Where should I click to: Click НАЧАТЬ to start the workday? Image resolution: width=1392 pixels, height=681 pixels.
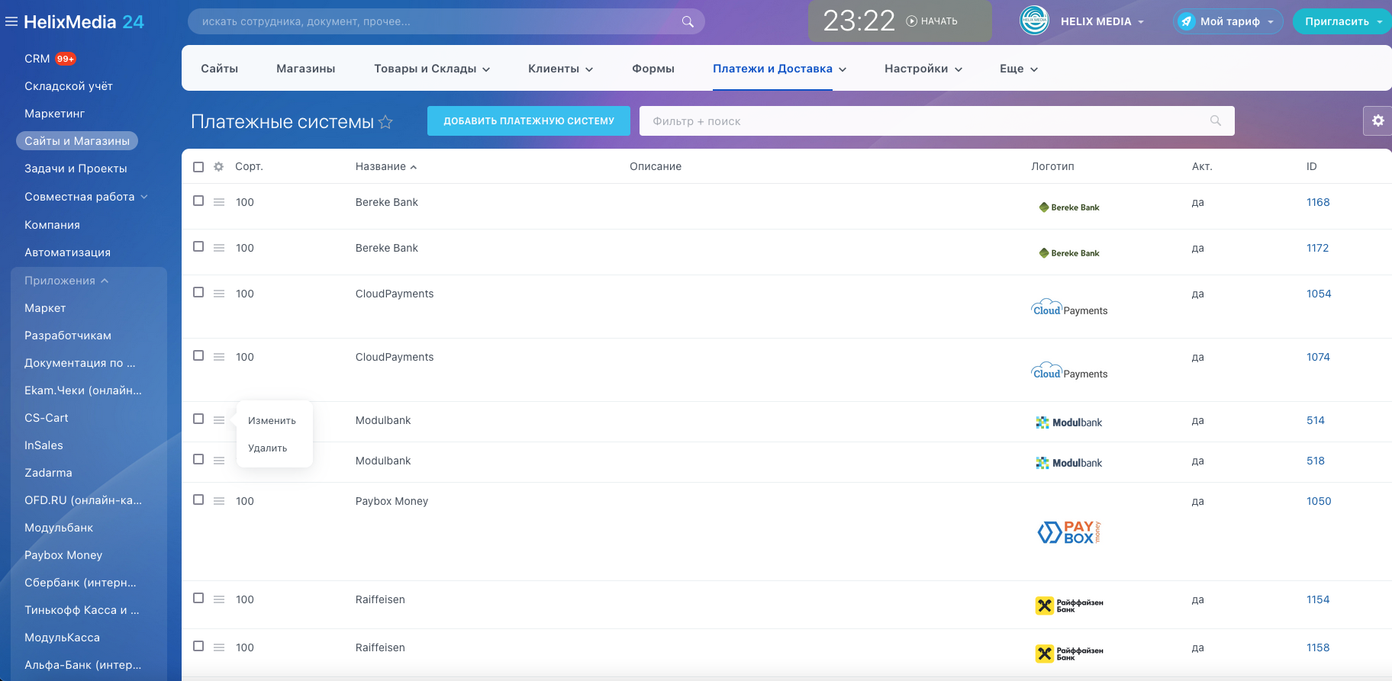click(939, 21)
